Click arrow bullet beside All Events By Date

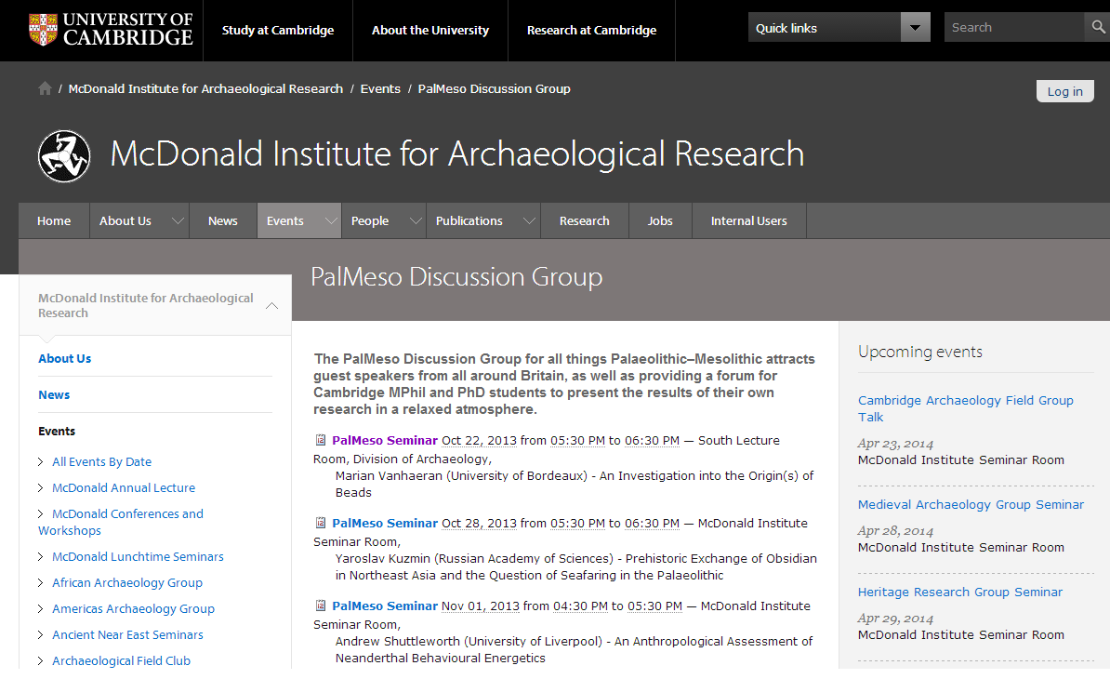[x=41, y=461]
